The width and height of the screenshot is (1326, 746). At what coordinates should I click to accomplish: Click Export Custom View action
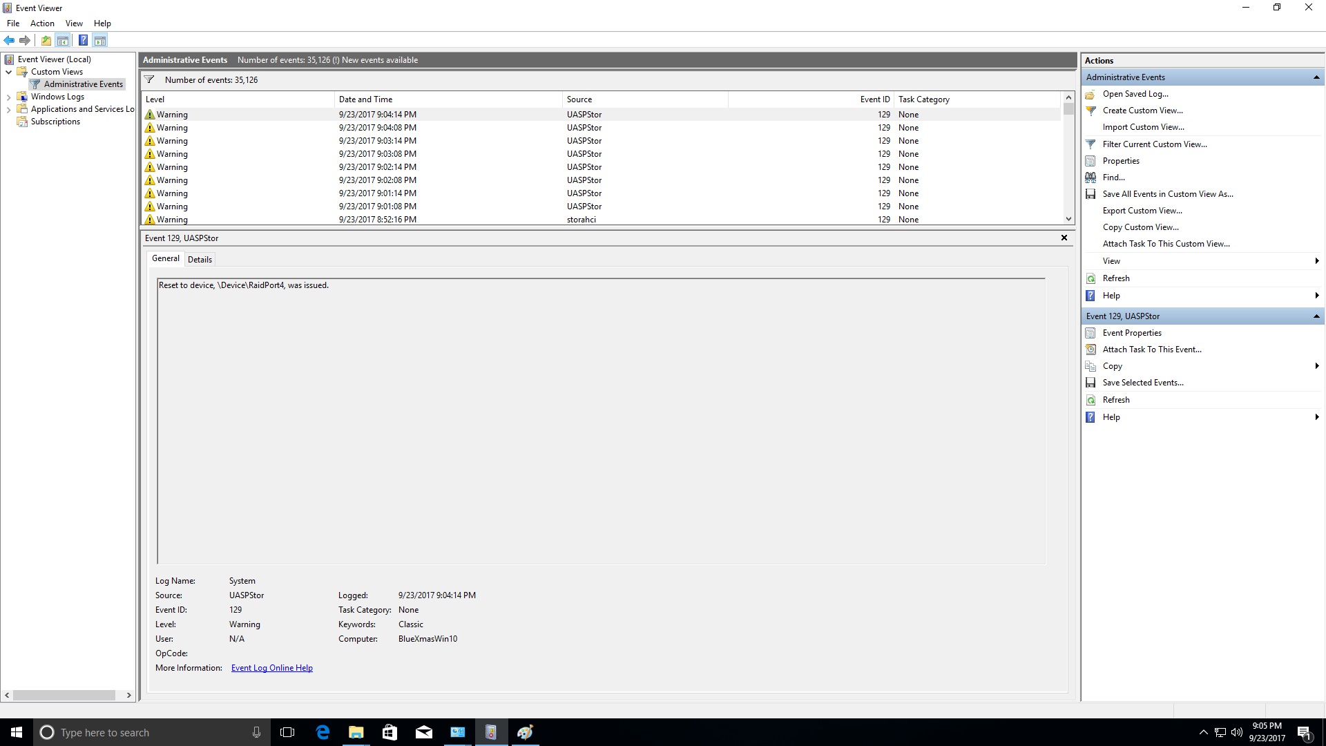point(1142,211)
